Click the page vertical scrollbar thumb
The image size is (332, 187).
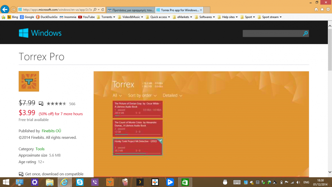(330, 50)
